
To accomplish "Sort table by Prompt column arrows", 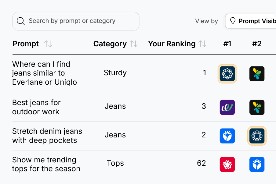I will pos(48,44).
